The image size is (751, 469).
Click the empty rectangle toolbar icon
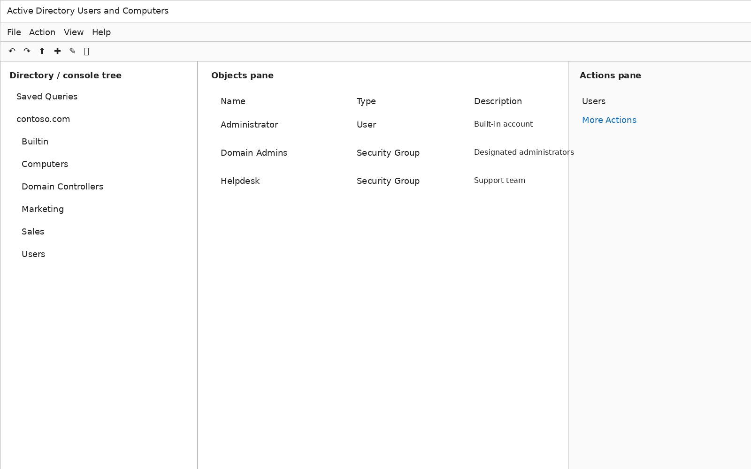coord(86,51)
